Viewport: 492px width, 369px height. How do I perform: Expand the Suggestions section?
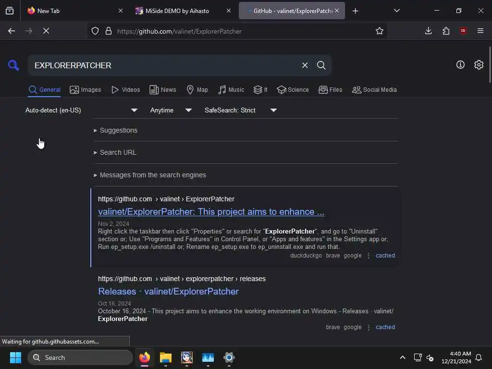[x=115, y=130]
